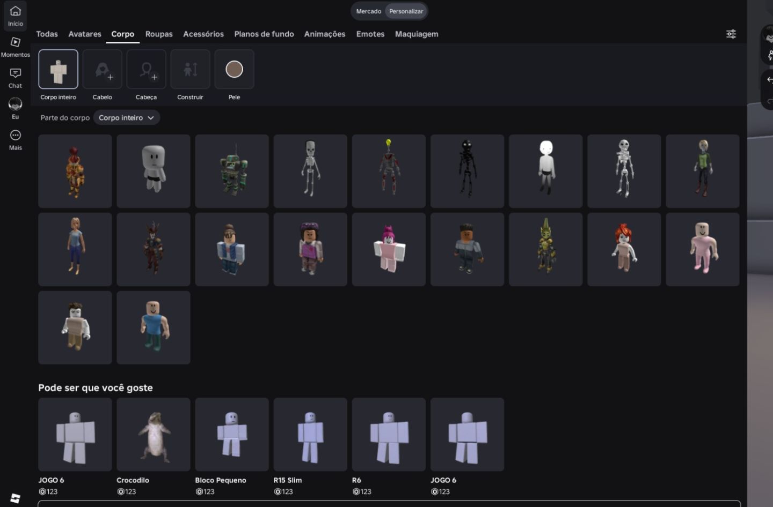Viewport: 773px width, 507px height.
Task: Click the R15 Slim item name
Action: click(288, 480)
